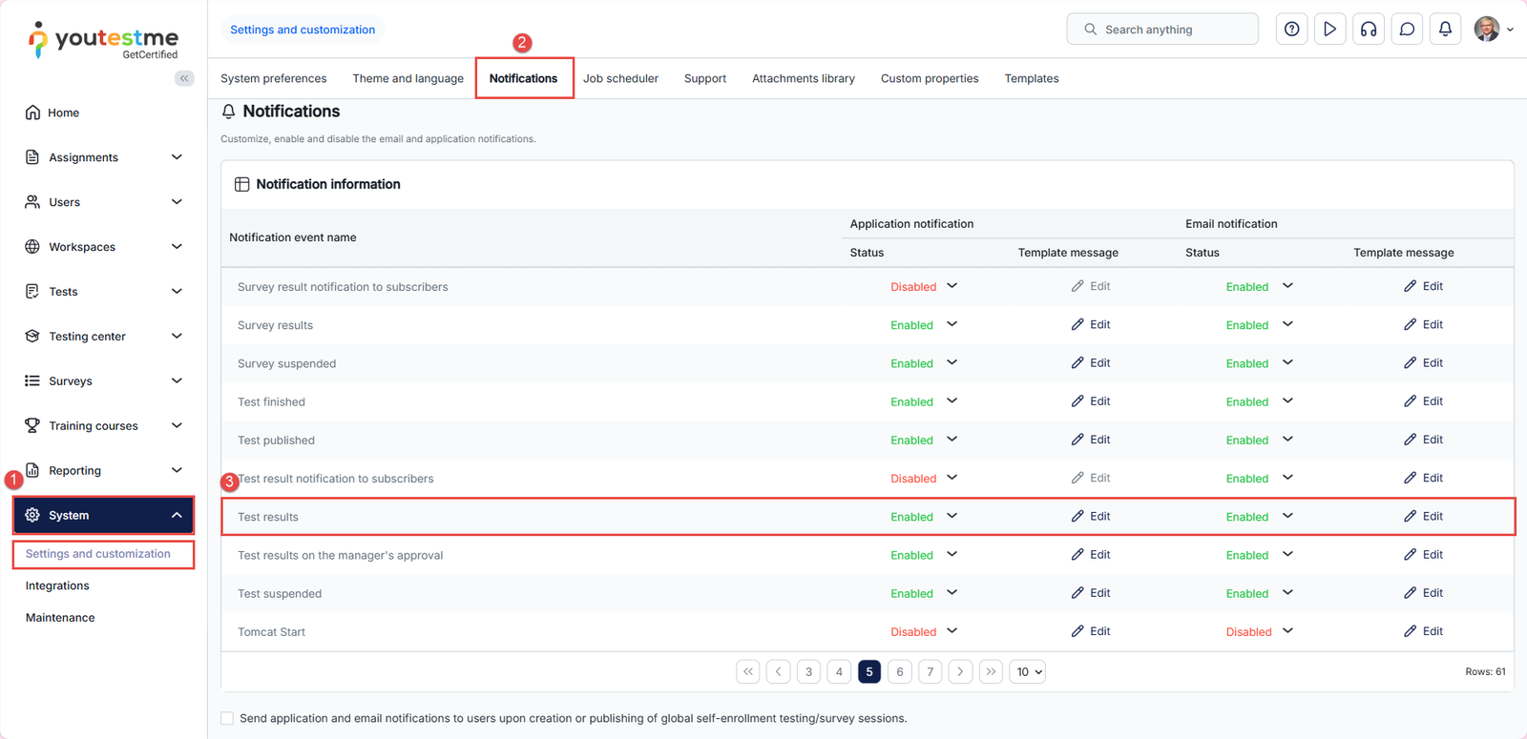Open the notifications bell in header
This screenshot has width=1527, height=739.
coord(1445,30)
